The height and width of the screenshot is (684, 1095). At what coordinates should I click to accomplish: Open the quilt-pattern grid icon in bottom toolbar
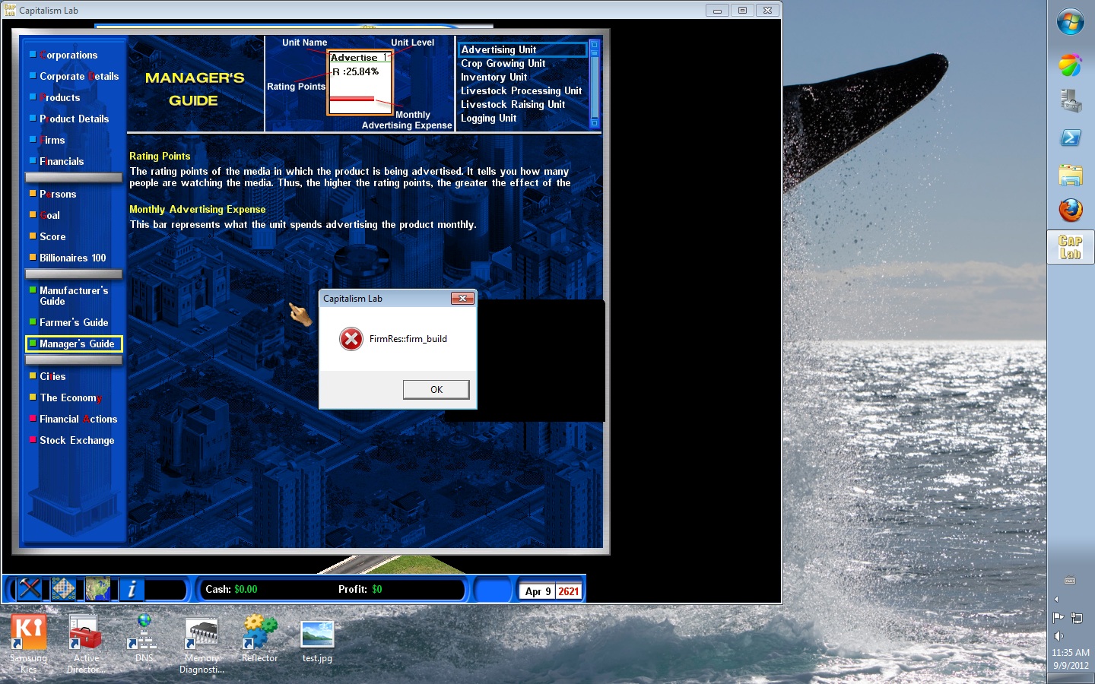[x=63, y=589]
